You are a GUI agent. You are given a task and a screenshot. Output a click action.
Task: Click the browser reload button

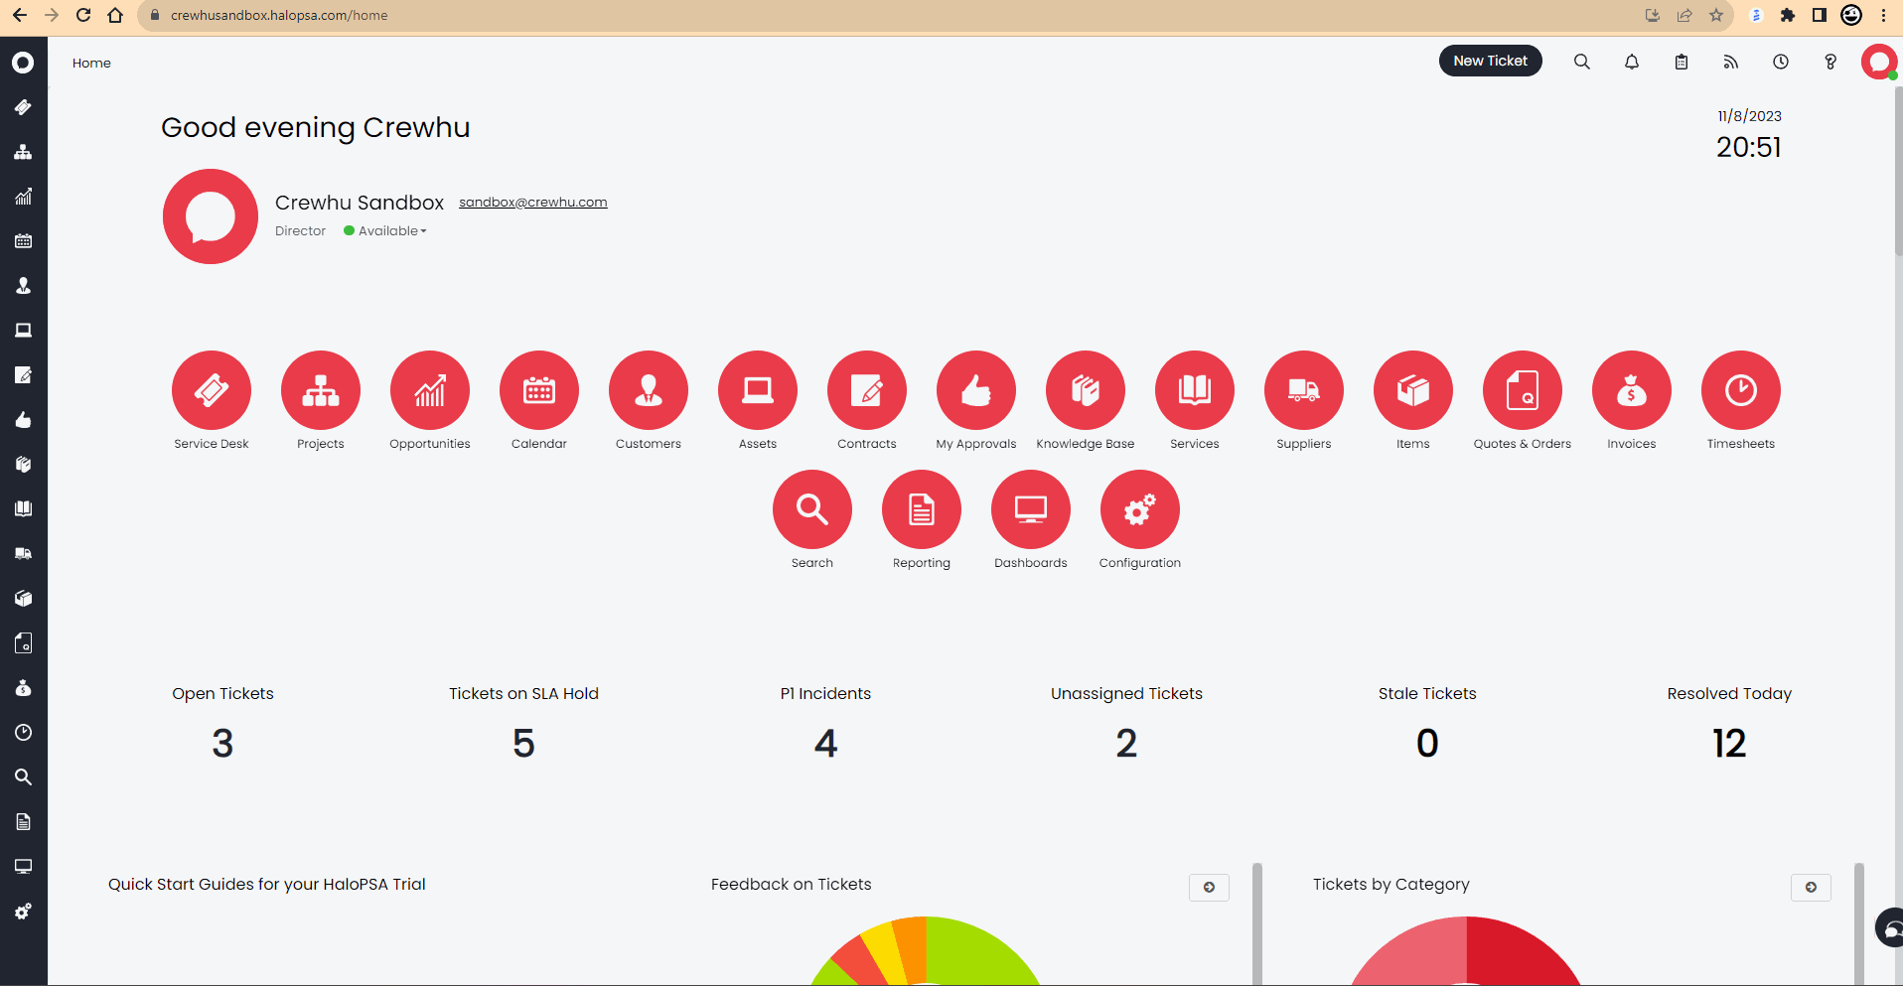[83, 15]
